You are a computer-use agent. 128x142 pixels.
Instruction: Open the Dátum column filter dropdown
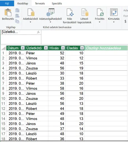pos(23,48)
